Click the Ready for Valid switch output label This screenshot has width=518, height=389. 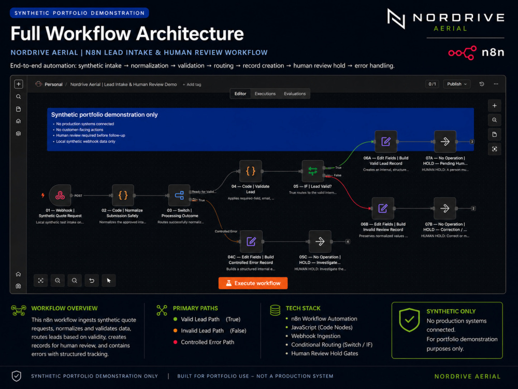click(204, 191)
